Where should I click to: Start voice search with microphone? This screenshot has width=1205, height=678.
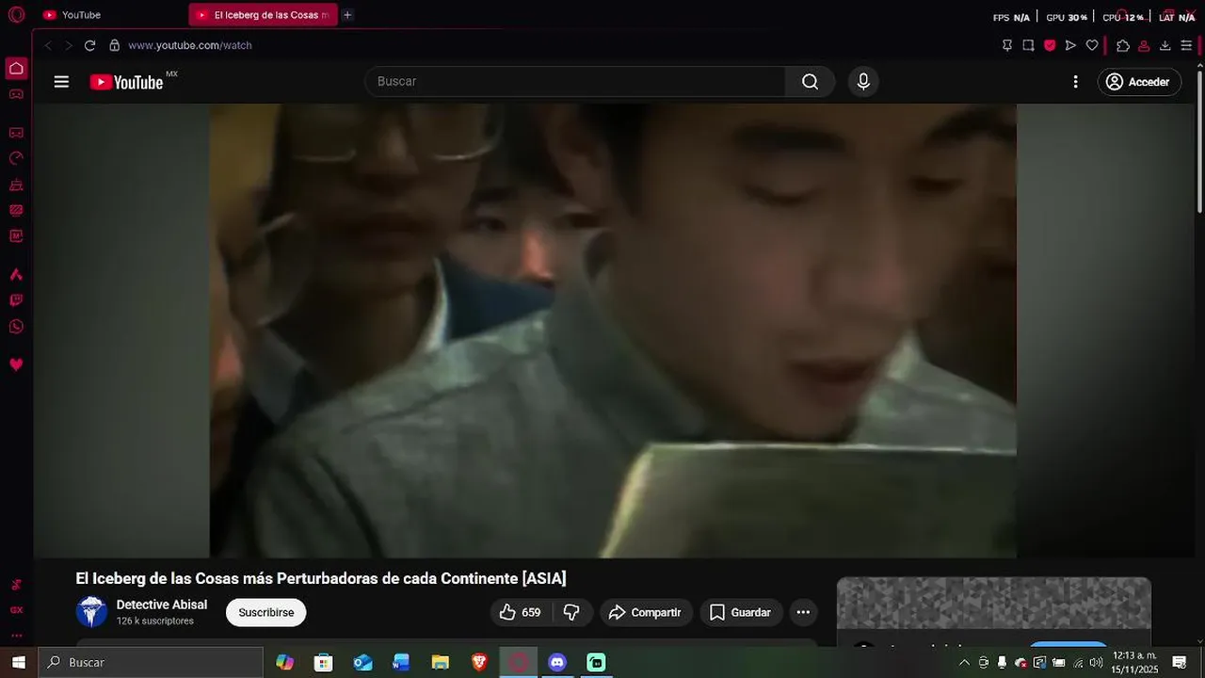[x=863, y=82]
